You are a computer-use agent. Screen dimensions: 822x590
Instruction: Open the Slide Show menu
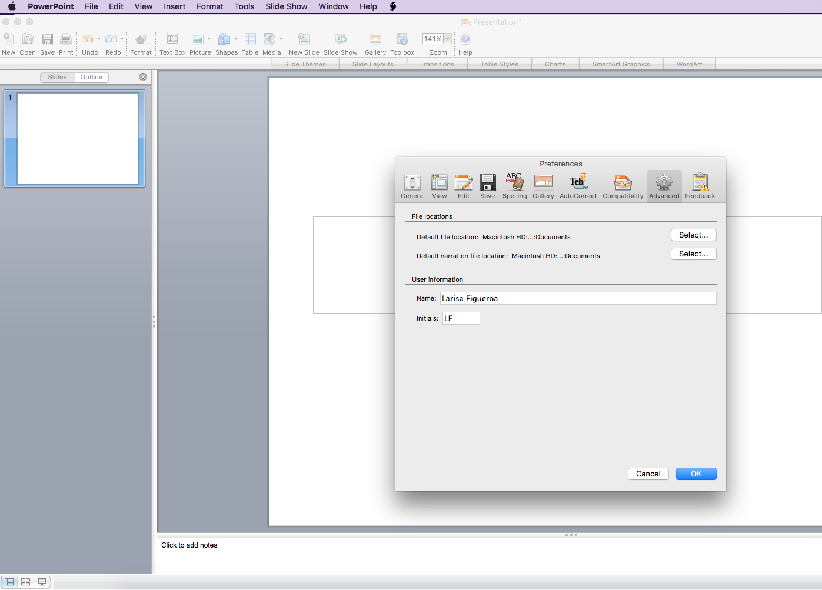[287, 6]
